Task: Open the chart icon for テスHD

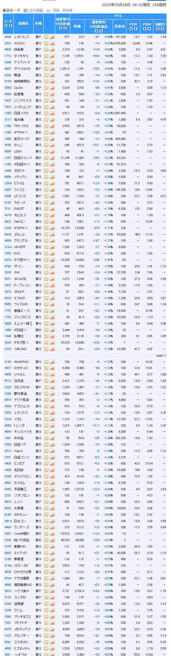Action: (52, 298)
